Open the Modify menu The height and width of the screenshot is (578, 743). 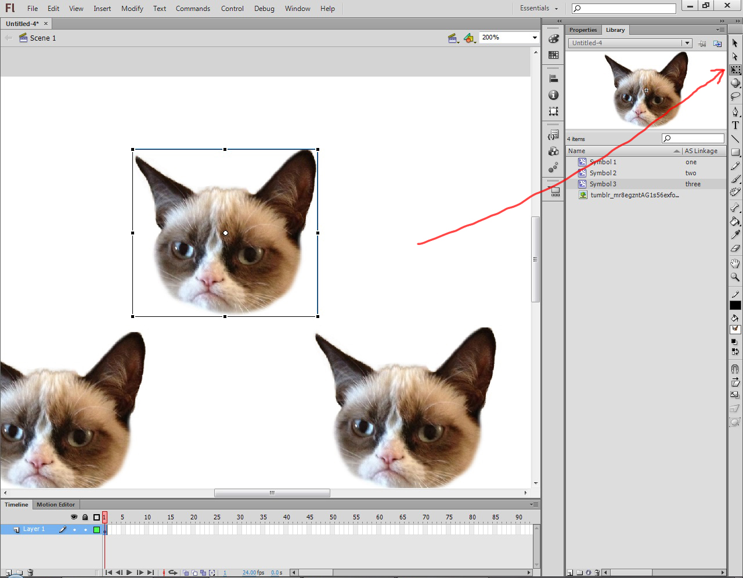click(132, 8)
